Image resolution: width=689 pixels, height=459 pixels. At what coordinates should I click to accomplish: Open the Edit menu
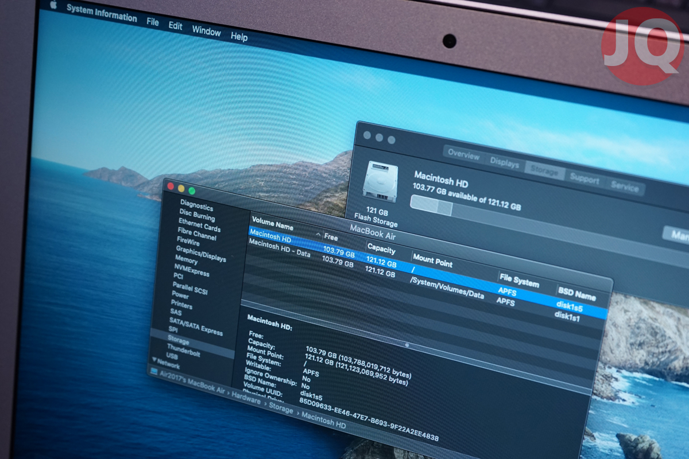pos(175,26)
